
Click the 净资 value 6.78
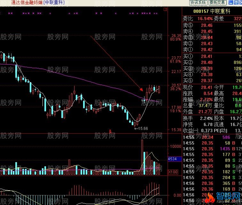(208, 124)
